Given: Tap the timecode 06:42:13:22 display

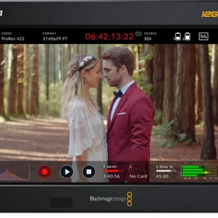Looking at the screenshot, I should 110,37.
